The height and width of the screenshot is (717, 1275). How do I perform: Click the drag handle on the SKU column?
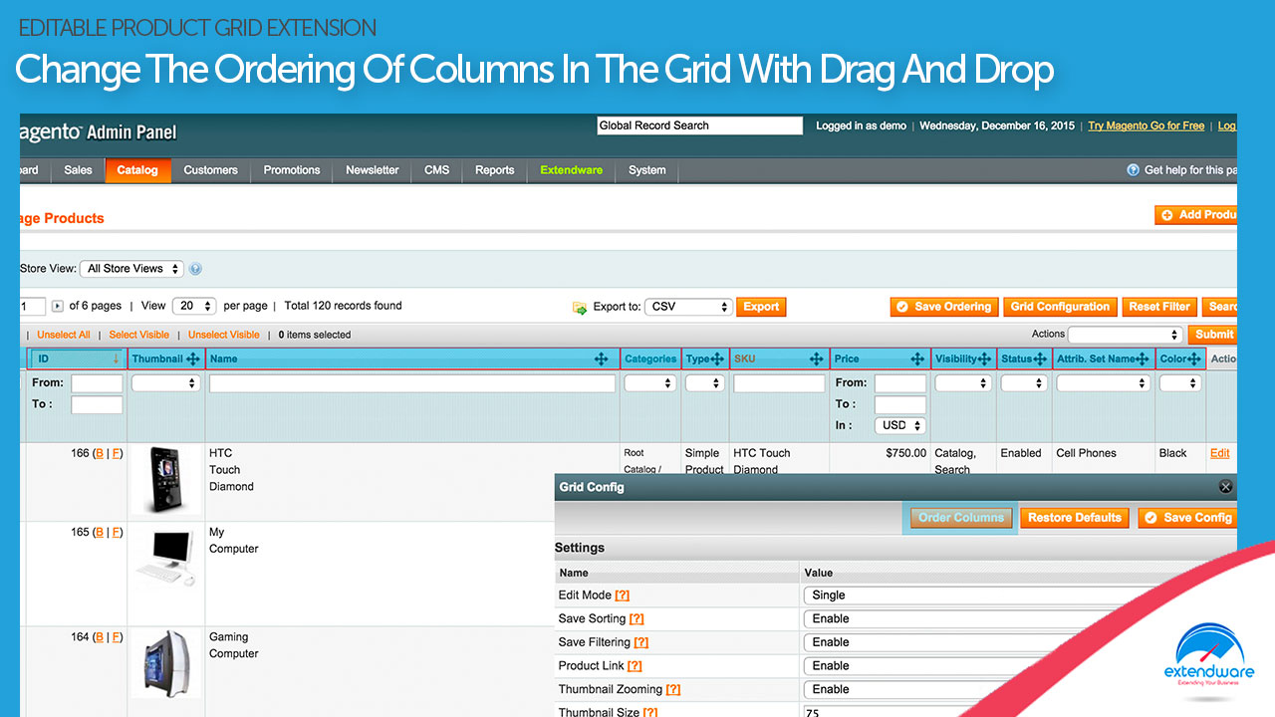tap(818, 358)
